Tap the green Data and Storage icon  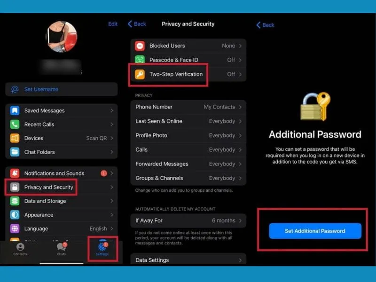15,201
